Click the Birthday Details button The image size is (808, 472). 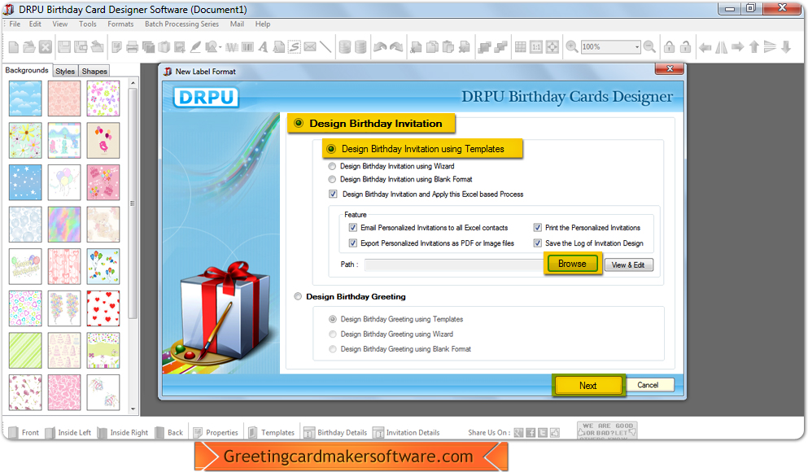pyautogui.click(x=335, y=433)
